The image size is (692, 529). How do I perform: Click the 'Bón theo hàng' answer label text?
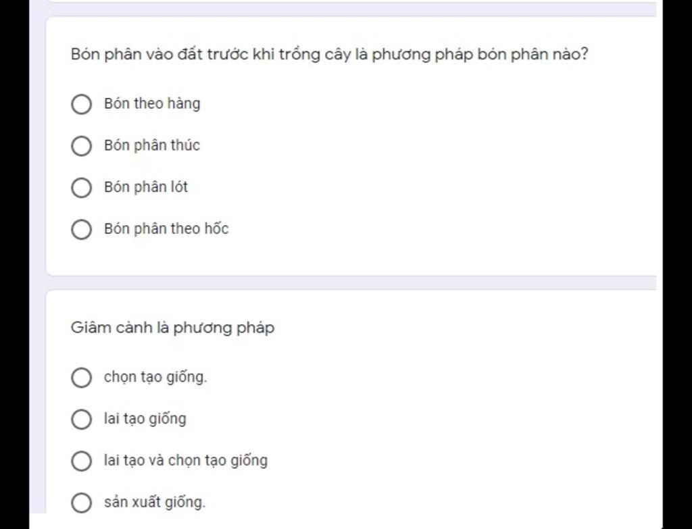[152, 104]
